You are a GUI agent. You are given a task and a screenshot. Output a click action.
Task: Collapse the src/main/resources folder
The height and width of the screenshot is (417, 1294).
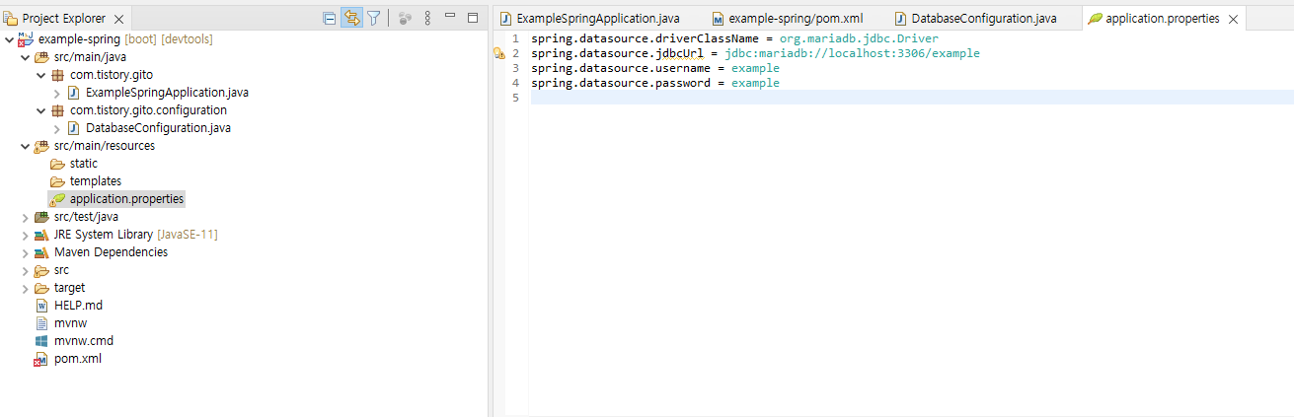pyautogui.click(x=25, y=146)
